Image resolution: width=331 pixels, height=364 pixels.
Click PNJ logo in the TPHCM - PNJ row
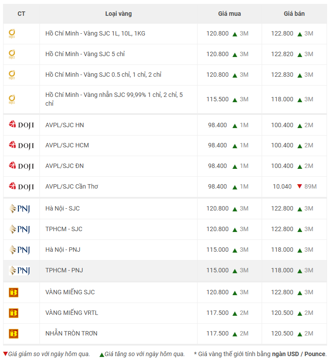(x=19, y=271)
